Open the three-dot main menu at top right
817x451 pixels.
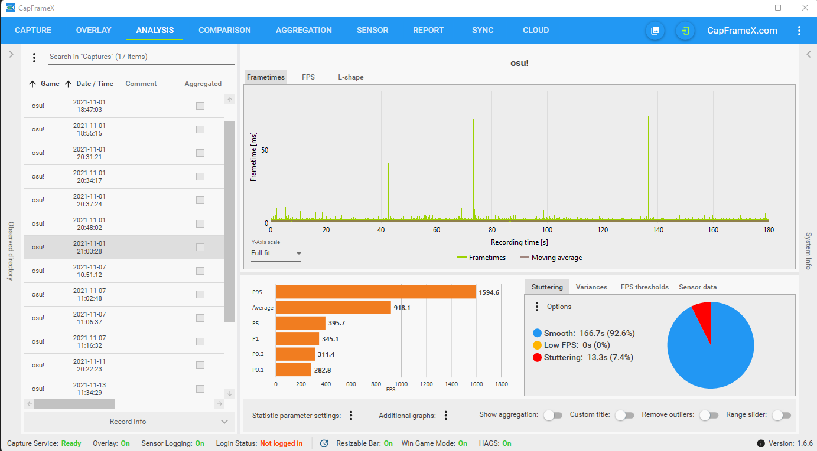pyautogui.click(x=799, y=31)
